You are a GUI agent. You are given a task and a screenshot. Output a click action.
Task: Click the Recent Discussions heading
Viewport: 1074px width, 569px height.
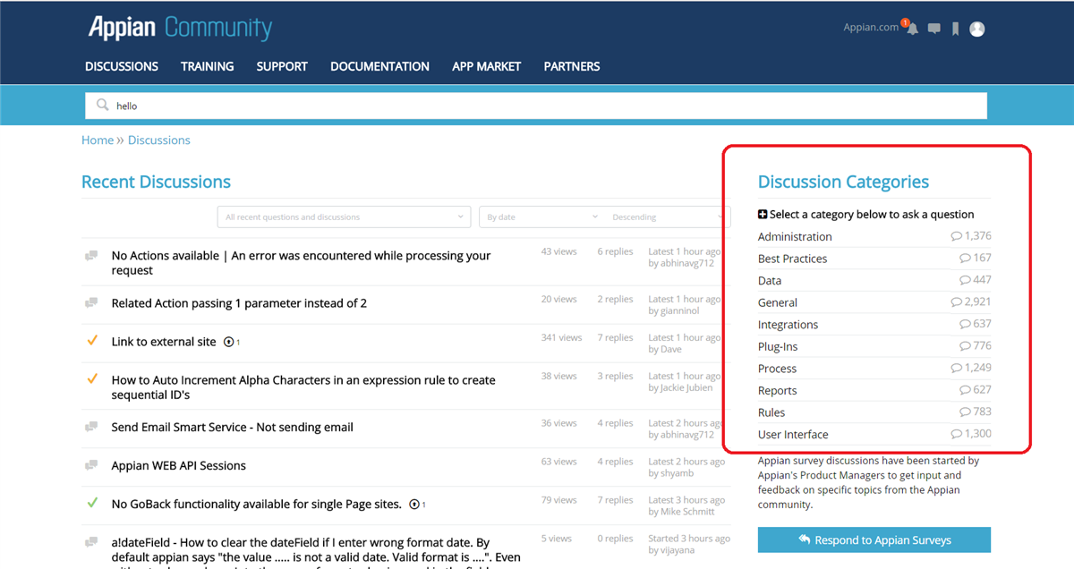tap(156, 182)
